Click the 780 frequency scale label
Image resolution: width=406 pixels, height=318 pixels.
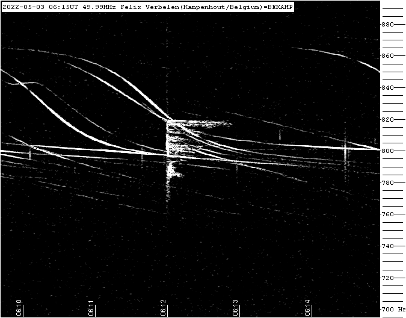387,182
